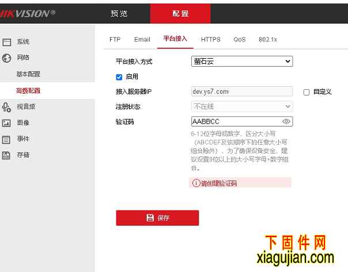Enable the 自定义 checkbox

coord(307,92)
